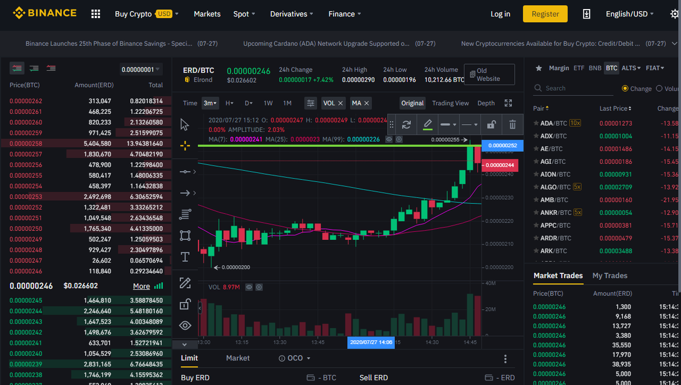Open the H hour interval dropdown
This screenshot has width=681, height=385.
(229, 103)
